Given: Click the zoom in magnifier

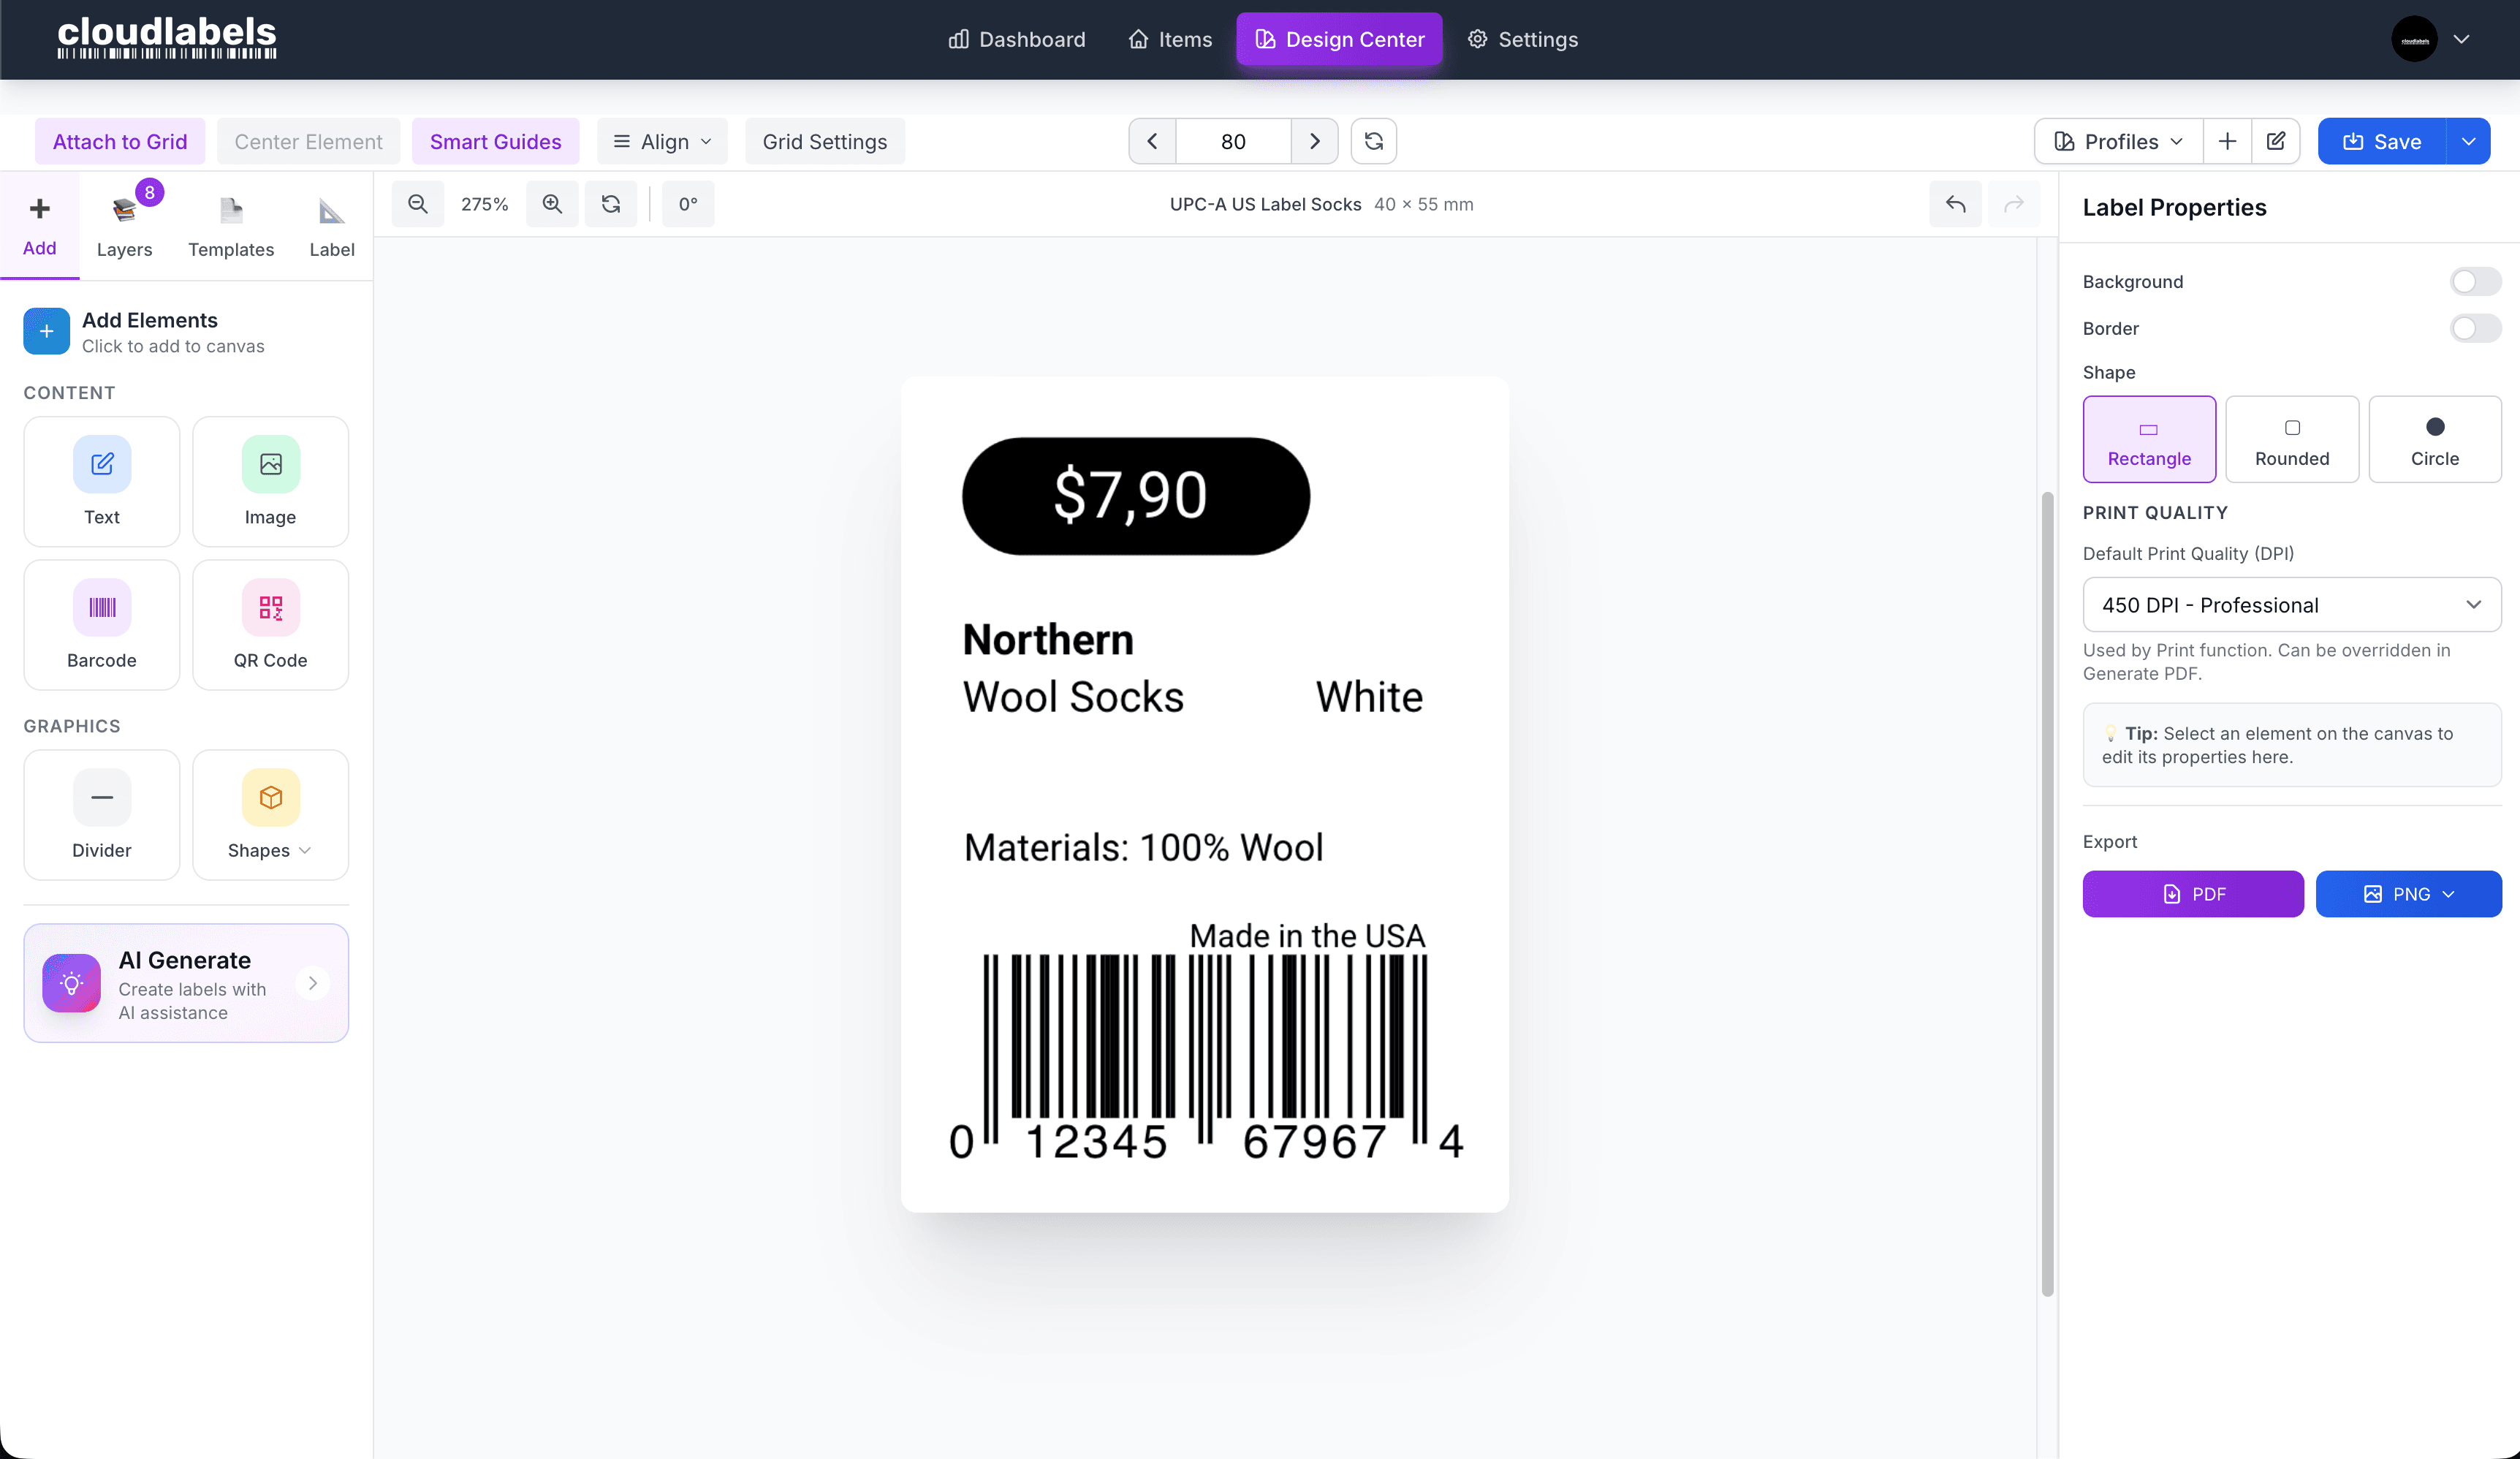Looking at the screenshot, I should pos(552,204).
